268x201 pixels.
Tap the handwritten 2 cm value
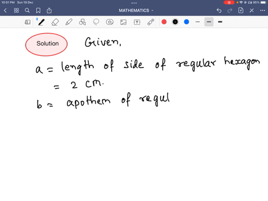[87, 85]
